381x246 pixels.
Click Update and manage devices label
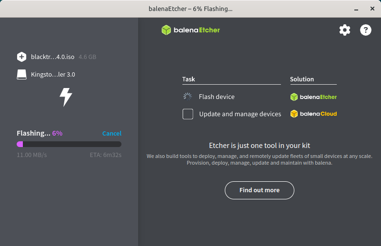[x=240, y=114]
